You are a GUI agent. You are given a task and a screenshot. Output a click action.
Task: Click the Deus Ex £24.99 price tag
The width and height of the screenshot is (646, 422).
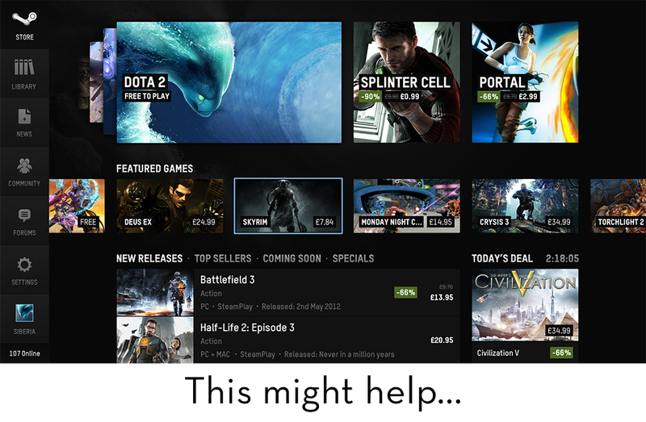click(204, 222)
